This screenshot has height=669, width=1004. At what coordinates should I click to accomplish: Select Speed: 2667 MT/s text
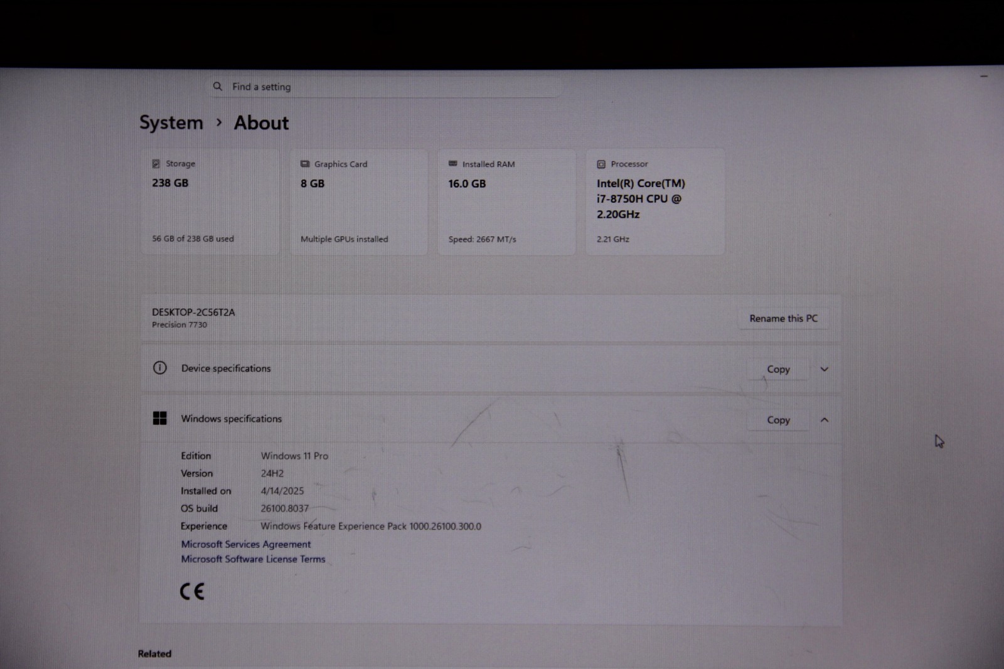tap(482, 239)
